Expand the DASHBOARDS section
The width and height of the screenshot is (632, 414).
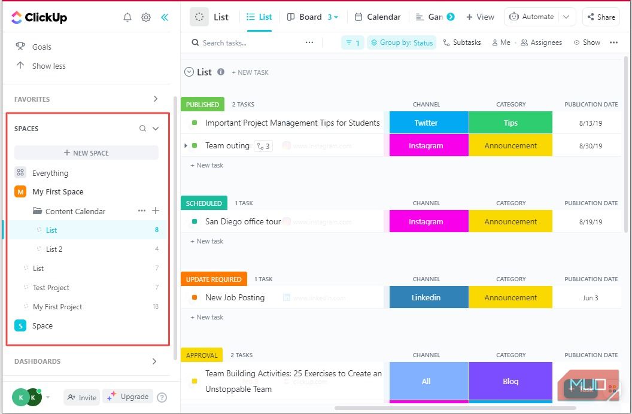tap(154, 361)
